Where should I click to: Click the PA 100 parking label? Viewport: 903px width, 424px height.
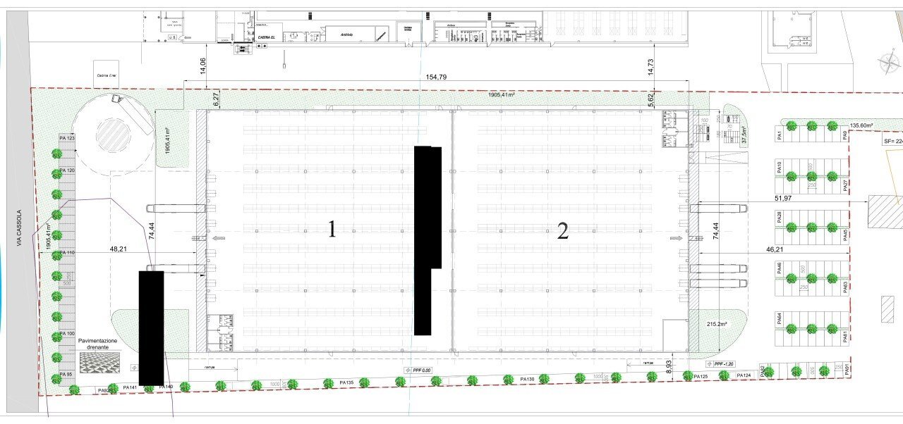(x=67, y=333)
